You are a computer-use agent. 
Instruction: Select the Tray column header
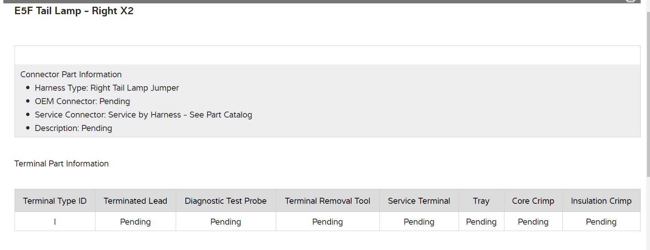[481, 201]
